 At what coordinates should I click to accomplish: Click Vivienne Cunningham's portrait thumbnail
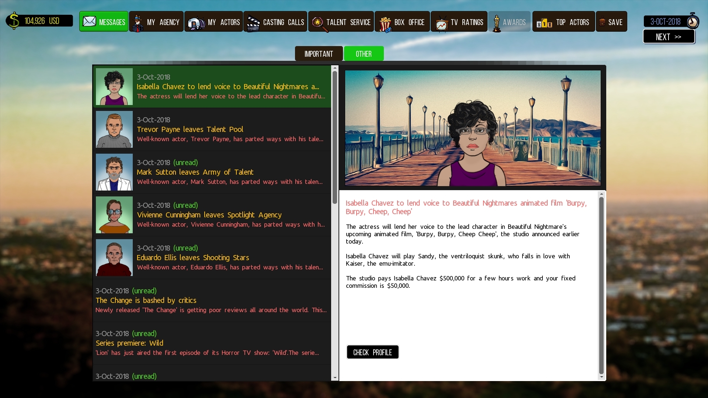(x=114, y=215)
